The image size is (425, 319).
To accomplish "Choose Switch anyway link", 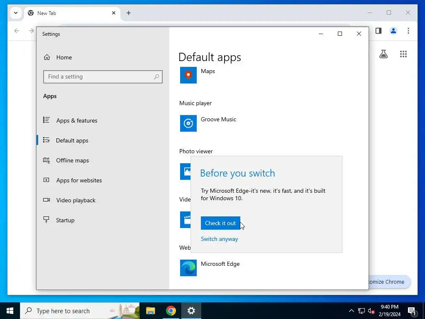I will (x=219, y=239).
